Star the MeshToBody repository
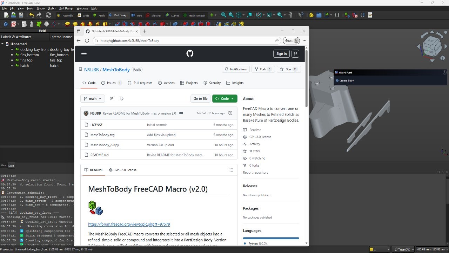Viewport: 449px width, 253px height. (x=288, y=69)
